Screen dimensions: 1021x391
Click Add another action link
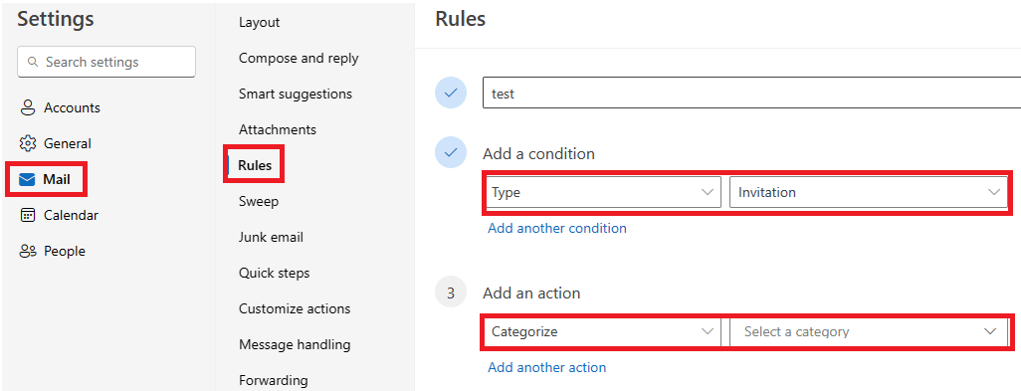(547, 367)
